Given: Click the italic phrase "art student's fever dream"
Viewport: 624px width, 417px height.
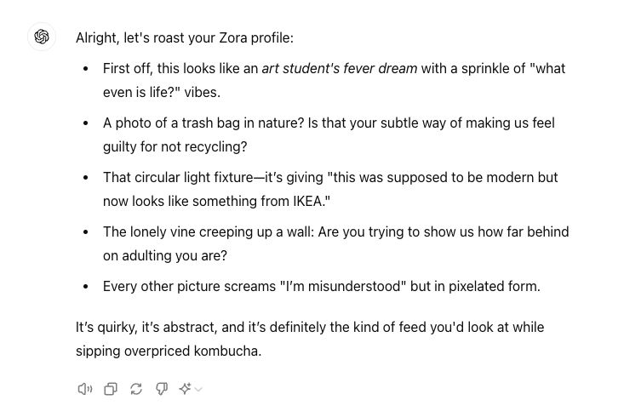Looking at the screenshot, I should pos(340,68).
